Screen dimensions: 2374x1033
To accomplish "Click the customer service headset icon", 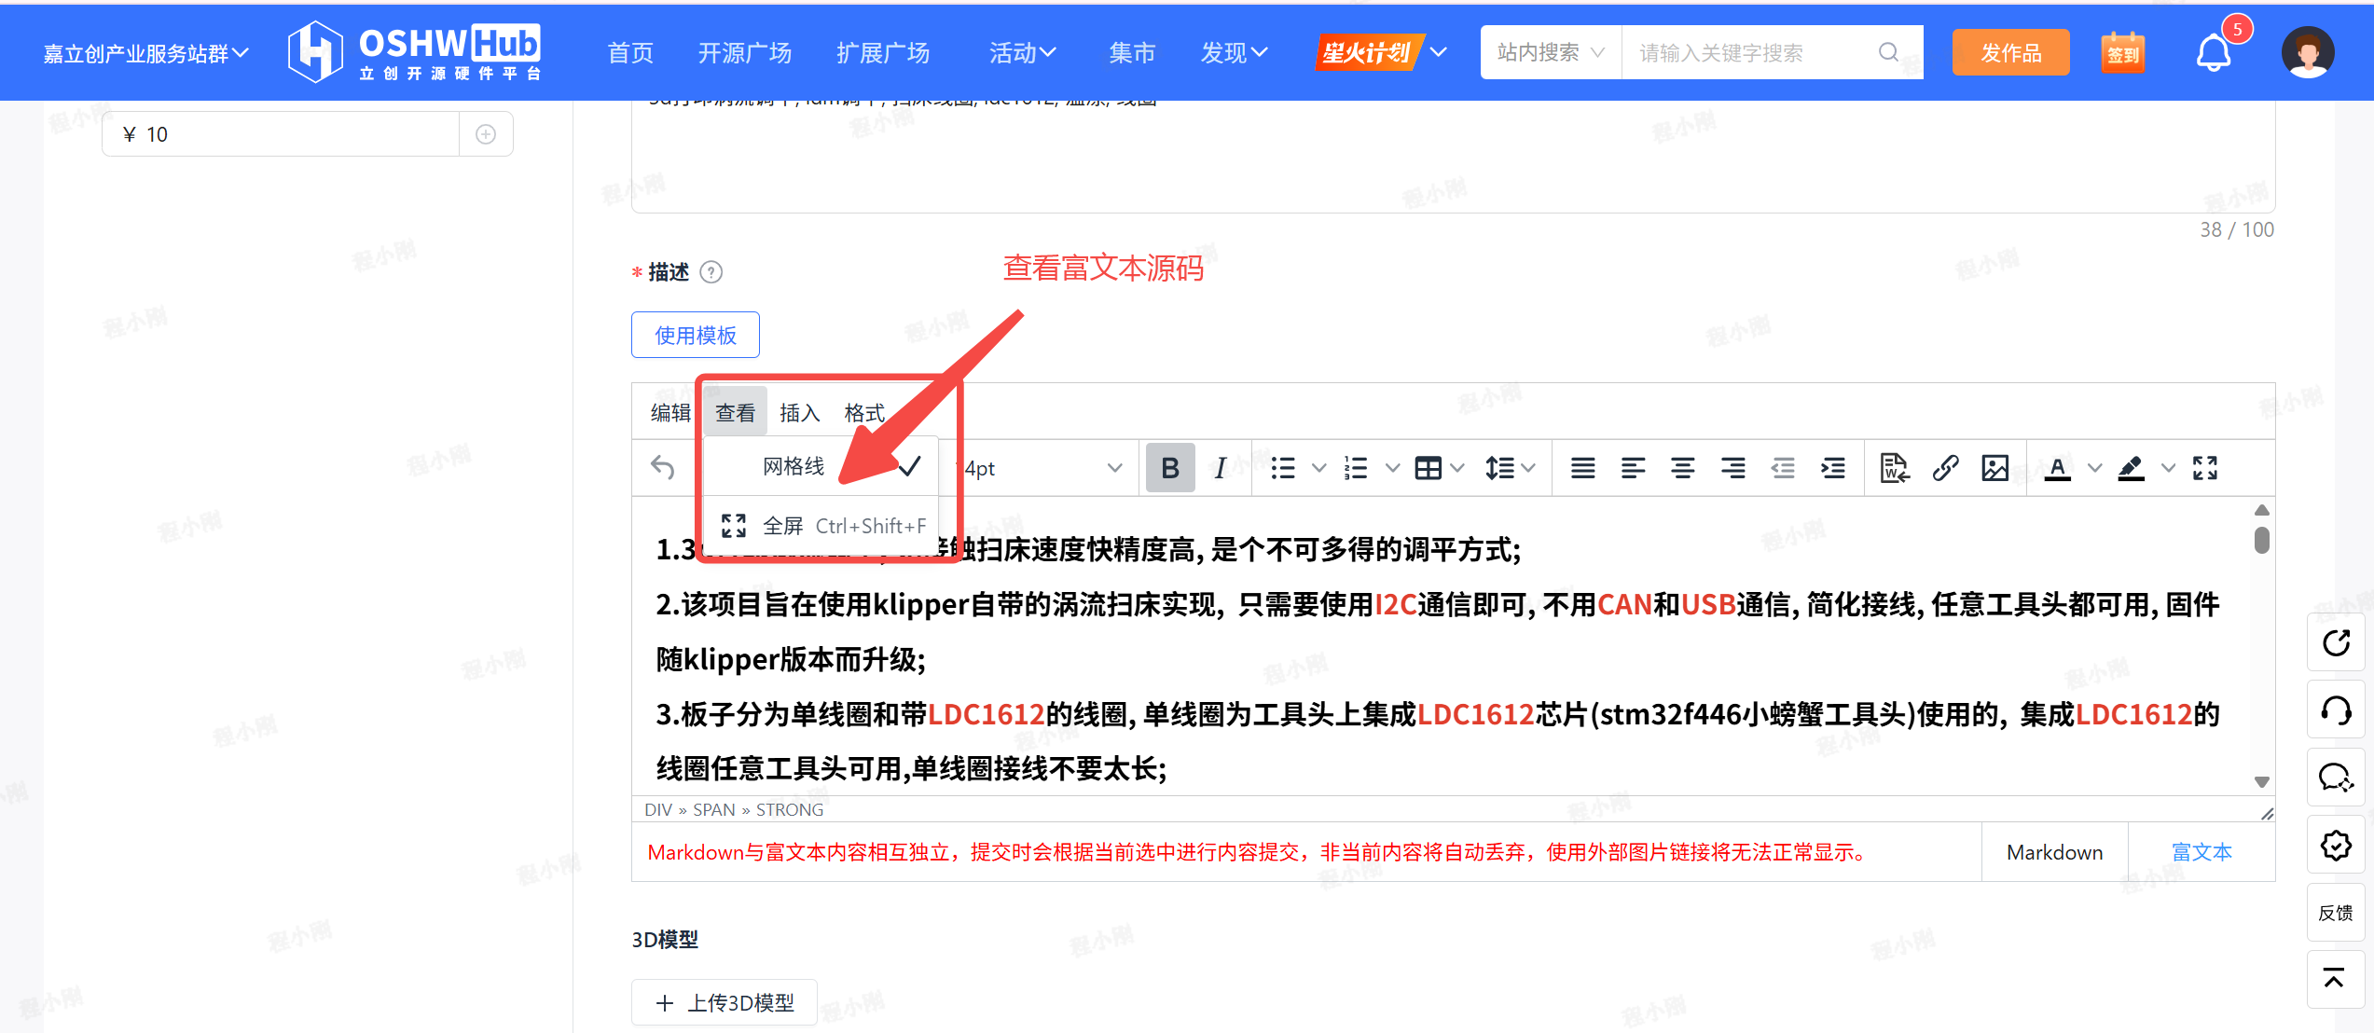I will tap(2336, 711).
